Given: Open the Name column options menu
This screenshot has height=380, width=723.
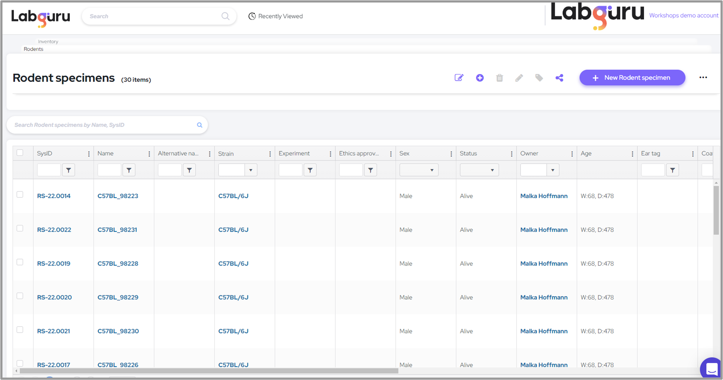Looking at the screenshot, I should click(x=149, y=154).
